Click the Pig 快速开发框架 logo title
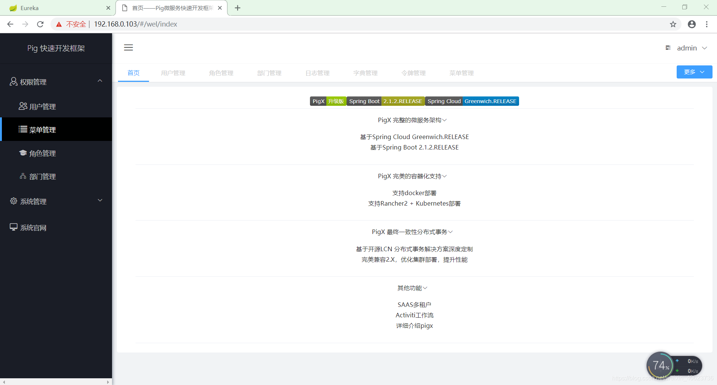 pyautogui.click(x=56, y=48)
